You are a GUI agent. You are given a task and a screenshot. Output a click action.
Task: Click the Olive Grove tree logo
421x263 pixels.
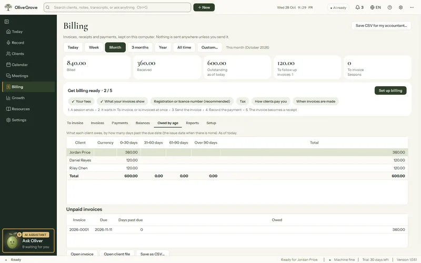(x=8, y=7)
